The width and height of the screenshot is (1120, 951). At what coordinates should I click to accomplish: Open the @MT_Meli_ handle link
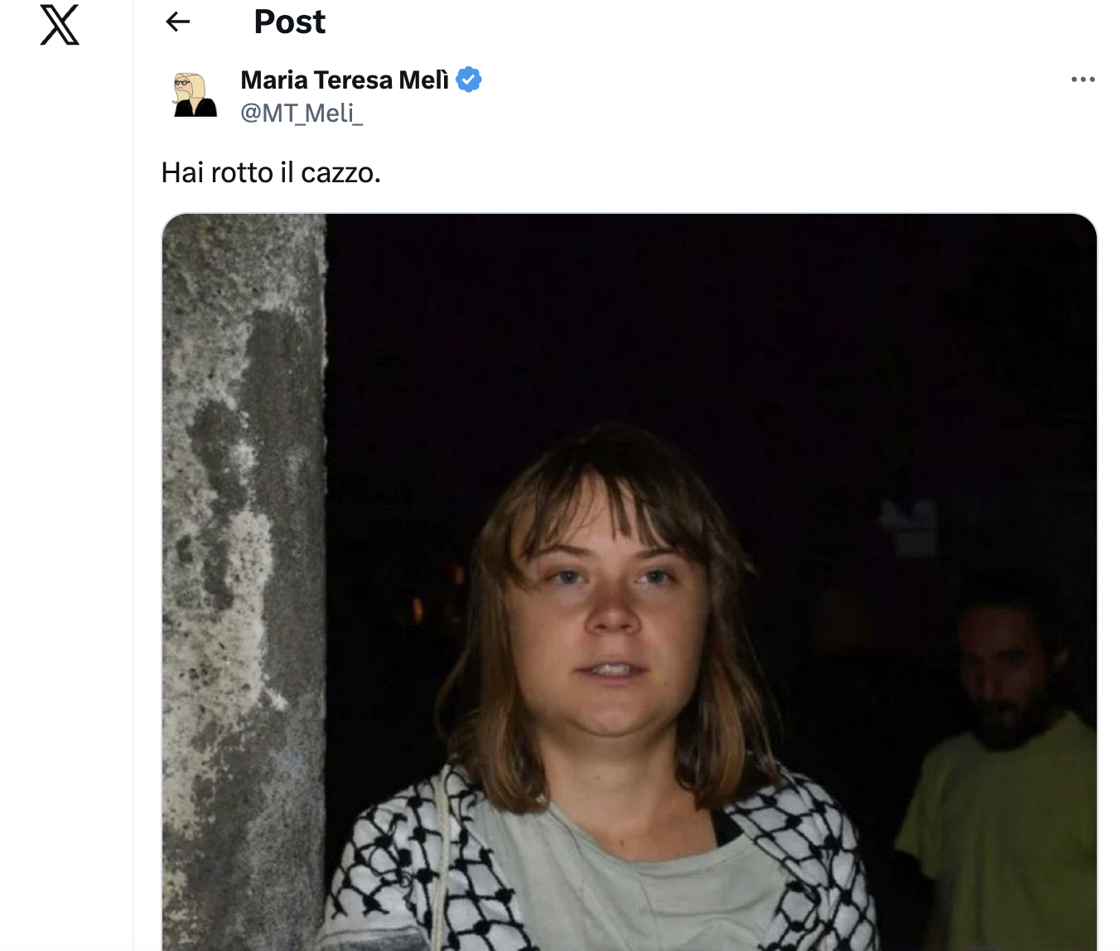click(302, 113)
